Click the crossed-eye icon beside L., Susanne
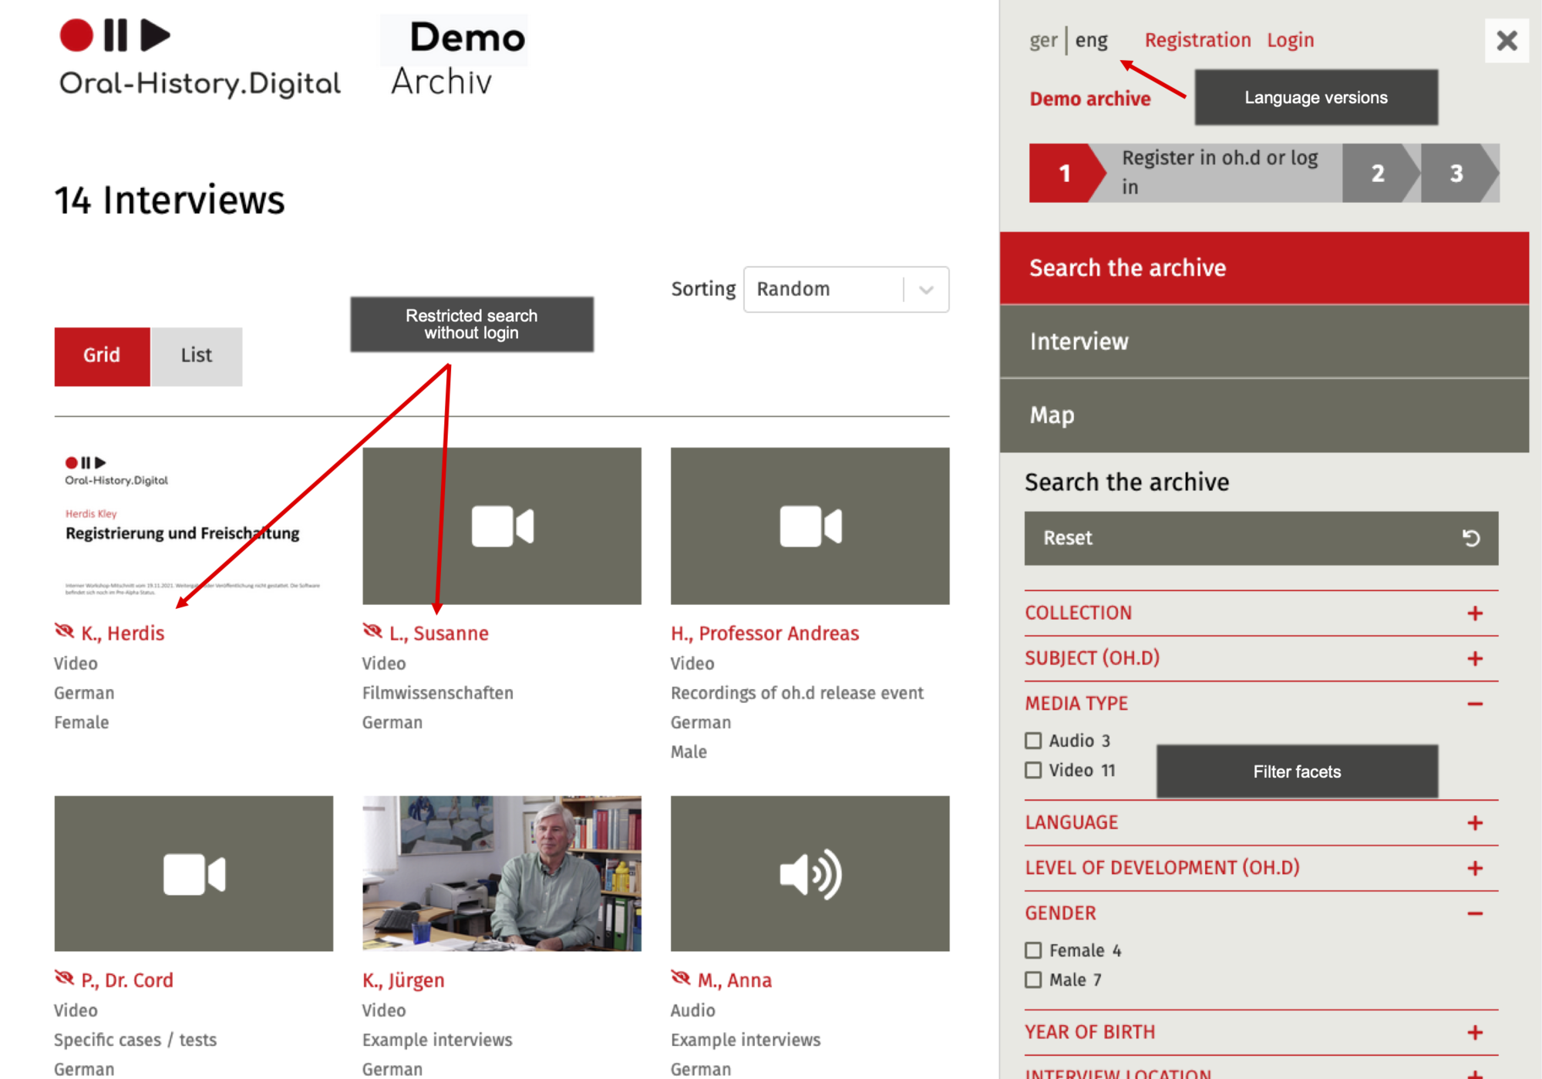Screen dimensions: 1542x1079 tap(372, 631)
